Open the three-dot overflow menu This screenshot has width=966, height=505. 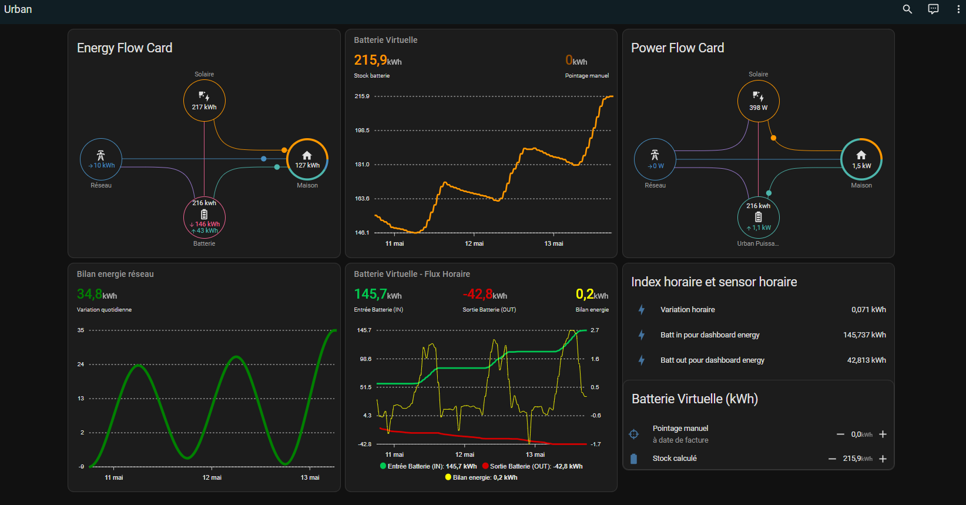958,9
